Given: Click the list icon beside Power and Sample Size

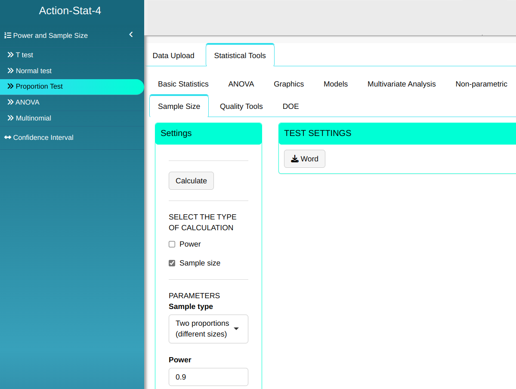Looking at the screenshot, I should coord(8,36).
